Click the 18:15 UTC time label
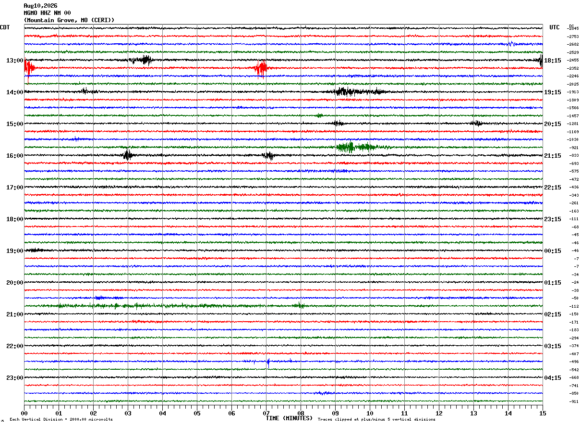Viewport: 581px width, 426px height. [x=552, y=61]
